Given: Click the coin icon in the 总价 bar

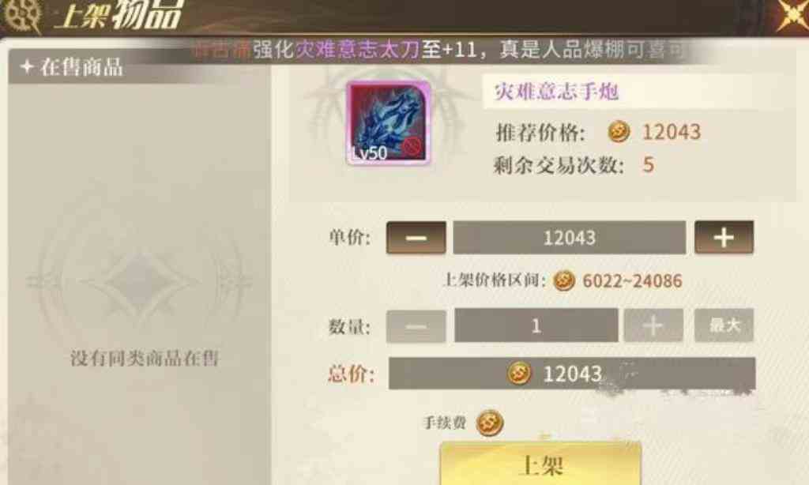Looking at the screenshot, I should 519,373.
